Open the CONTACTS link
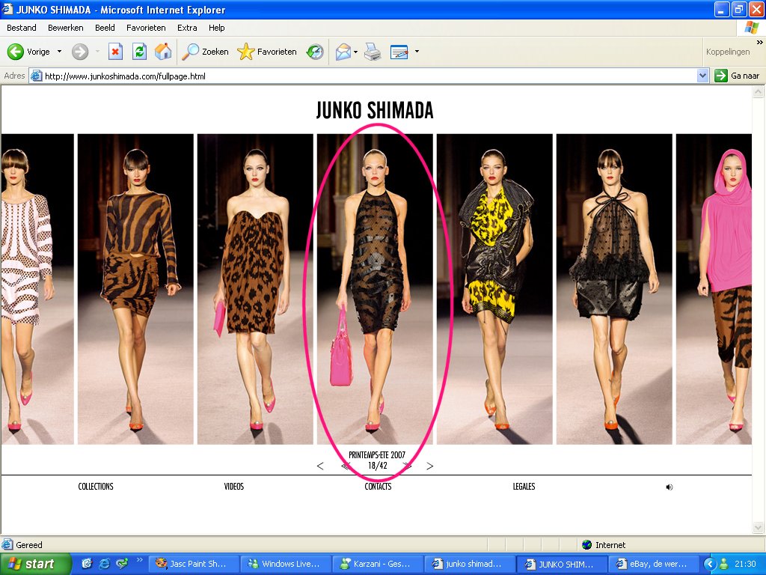This screenshot has width=766, height=575. point(378,487)
